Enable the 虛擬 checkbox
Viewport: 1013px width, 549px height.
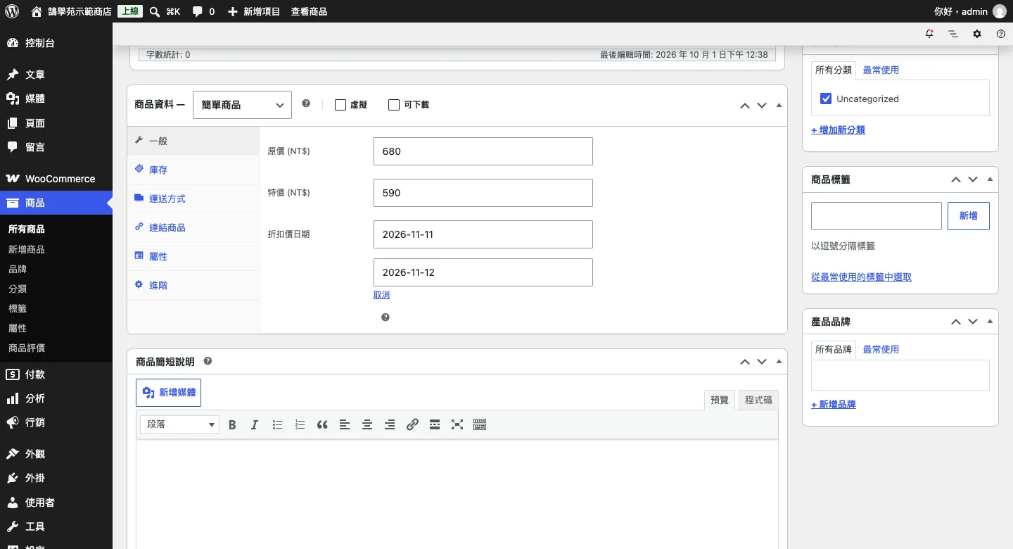[x=340, y=105]
